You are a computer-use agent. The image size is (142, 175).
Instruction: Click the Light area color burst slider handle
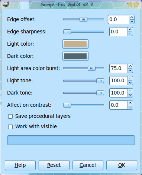click(91, 68)
